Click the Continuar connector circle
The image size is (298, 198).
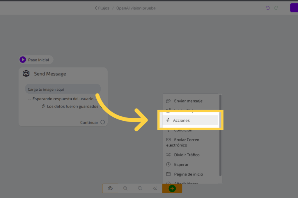pyautogui.click(x=102, y=122)
